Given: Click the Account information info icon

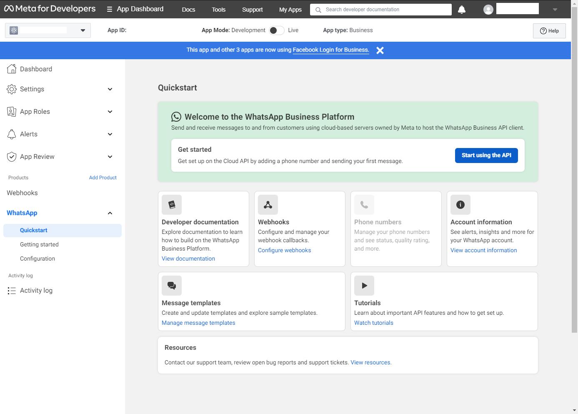Looking at the screenshot, I should 460,205.
